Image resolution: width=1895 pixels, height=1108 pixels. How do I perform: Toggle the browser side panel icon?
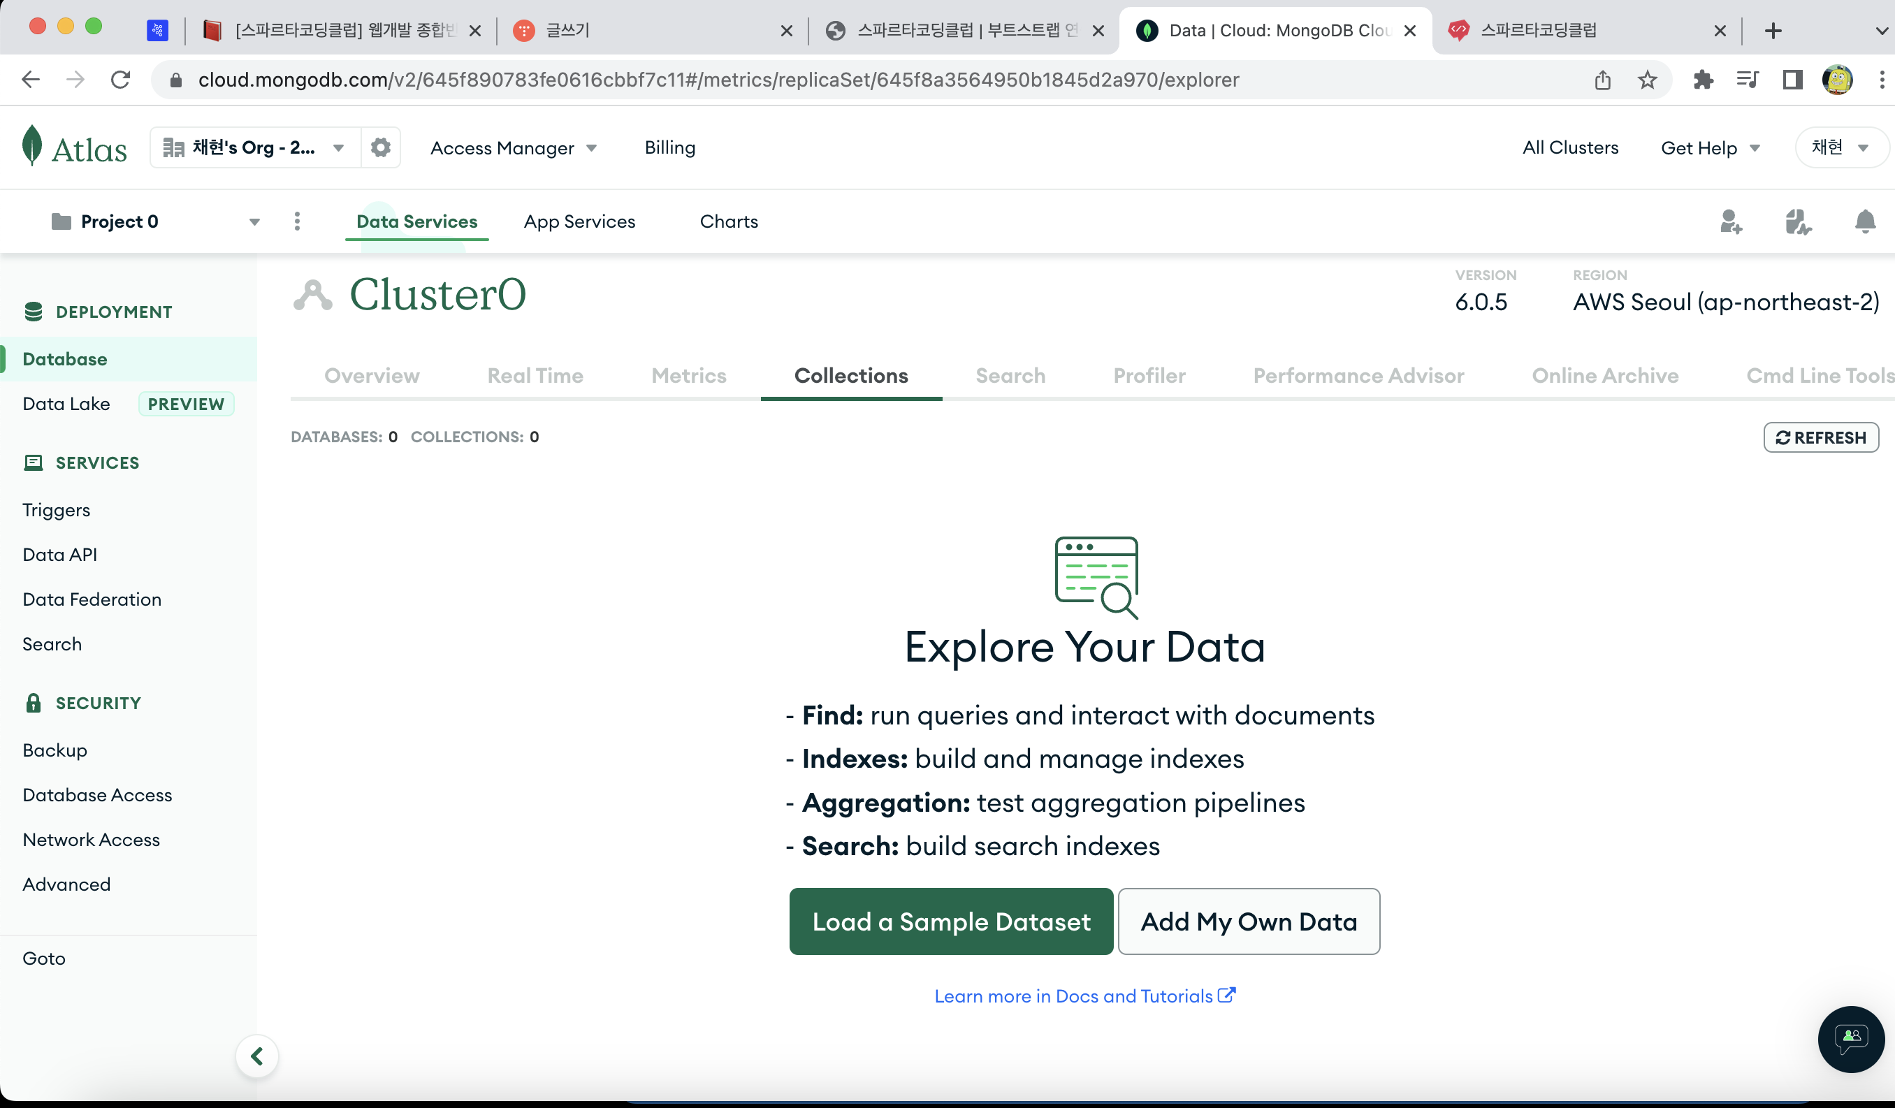(1793, 80)
